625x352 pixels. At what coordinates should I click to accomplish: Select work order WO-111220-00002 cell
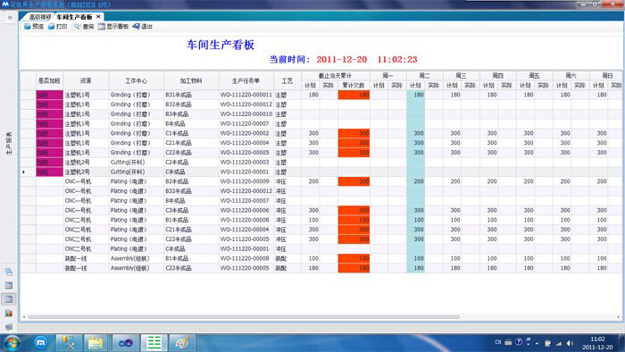(246, 133)
